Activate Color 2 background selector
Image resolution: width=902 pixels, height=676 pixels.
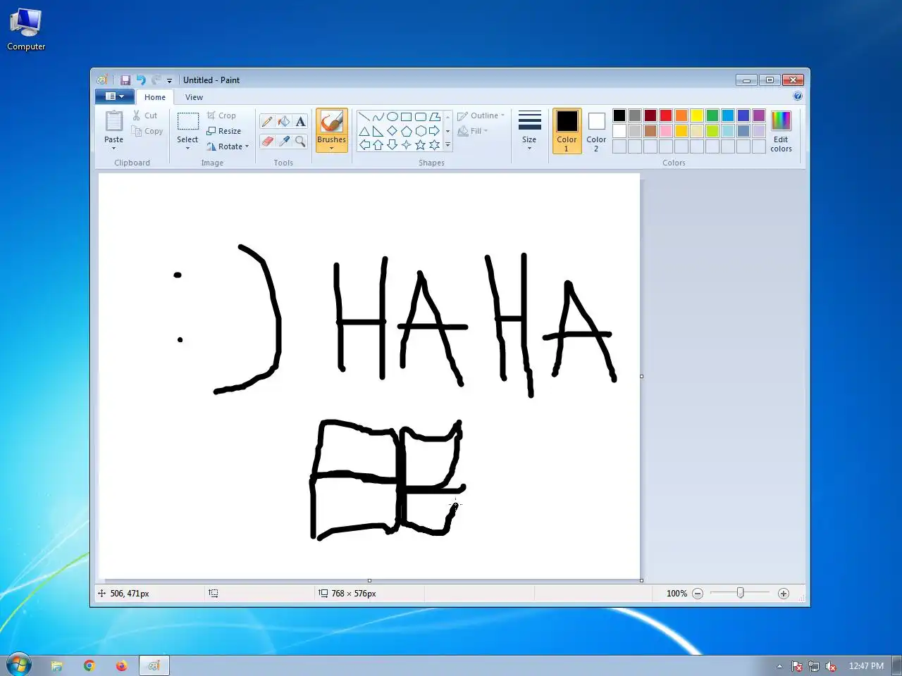pos(596,131)
